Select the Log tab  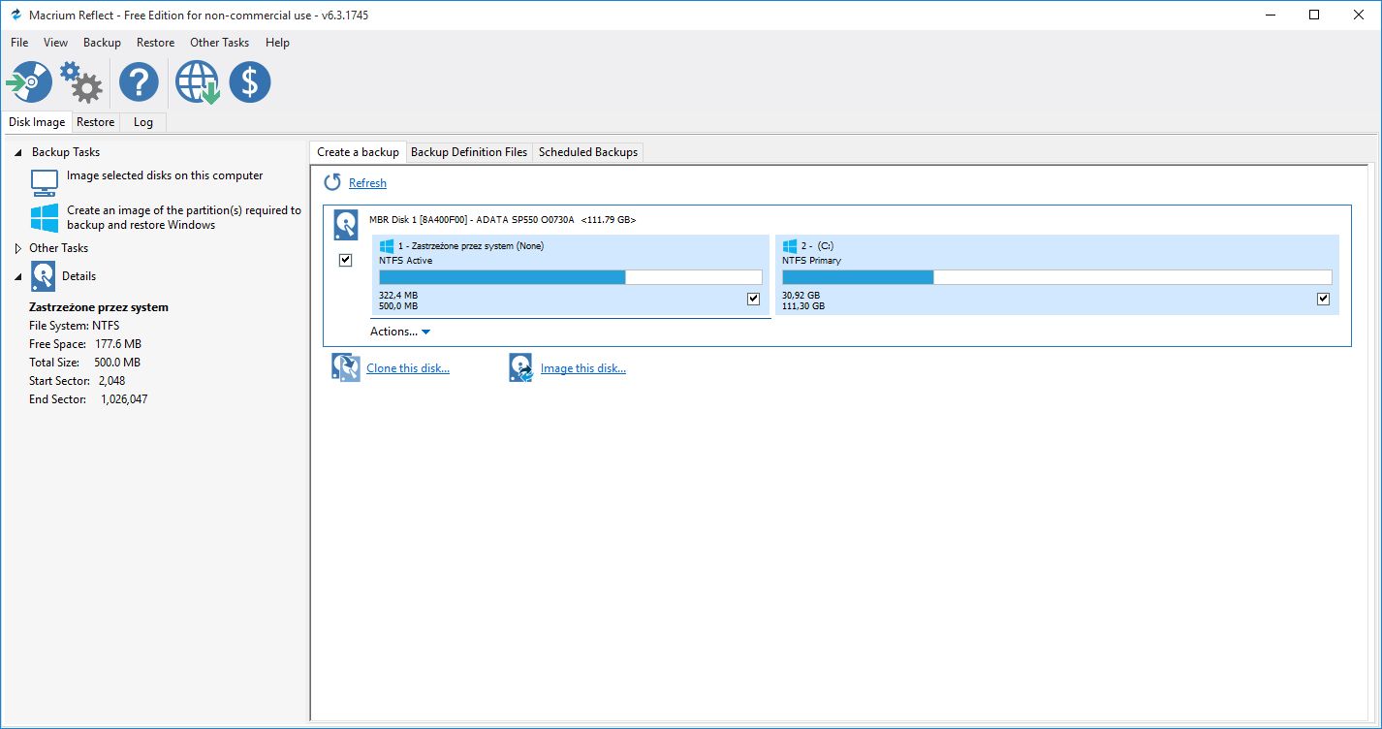143,122
